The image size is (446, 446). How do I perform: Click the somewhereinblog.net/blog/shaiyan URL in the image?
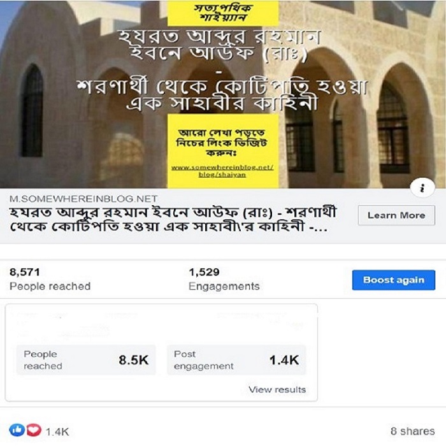point(222,171)
